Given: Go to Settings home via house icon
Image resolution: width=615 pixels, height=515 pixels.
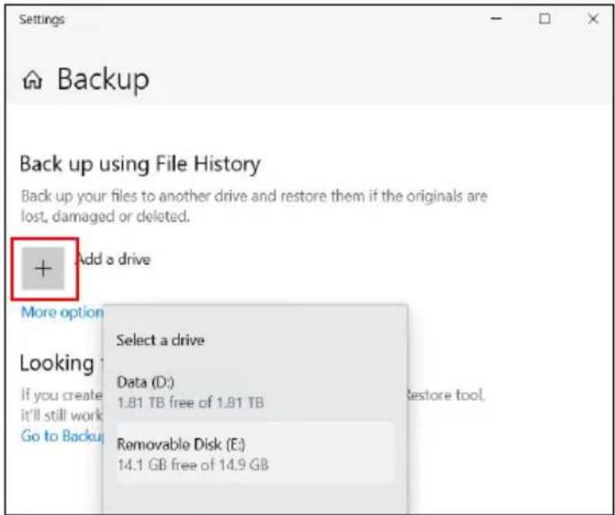Looking at the screenshot, I should (x=33, y=81).
